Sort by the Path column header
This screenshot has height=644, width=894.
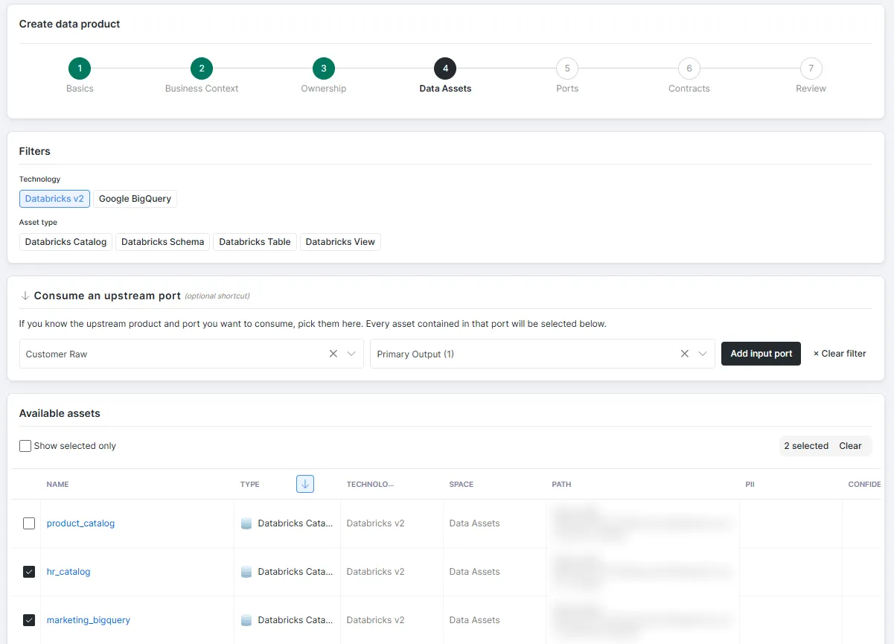pos(562,484)
